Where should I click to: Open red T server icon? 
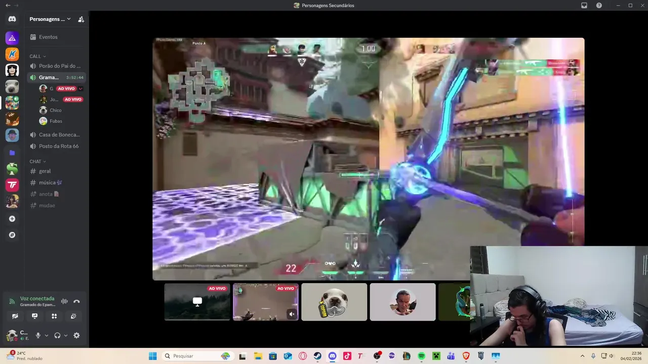click(12, 185)
